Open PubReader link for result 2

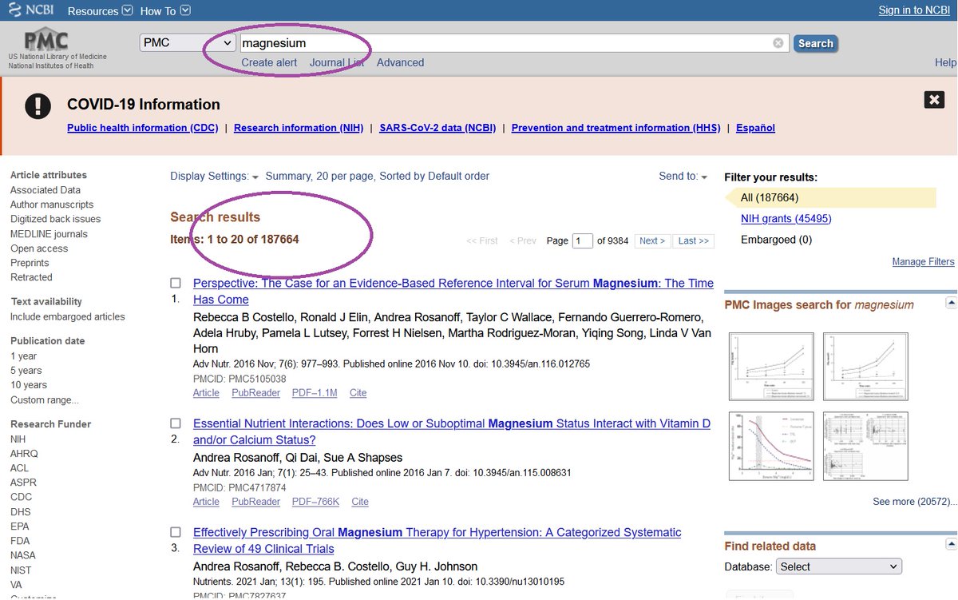pos(255,502)
